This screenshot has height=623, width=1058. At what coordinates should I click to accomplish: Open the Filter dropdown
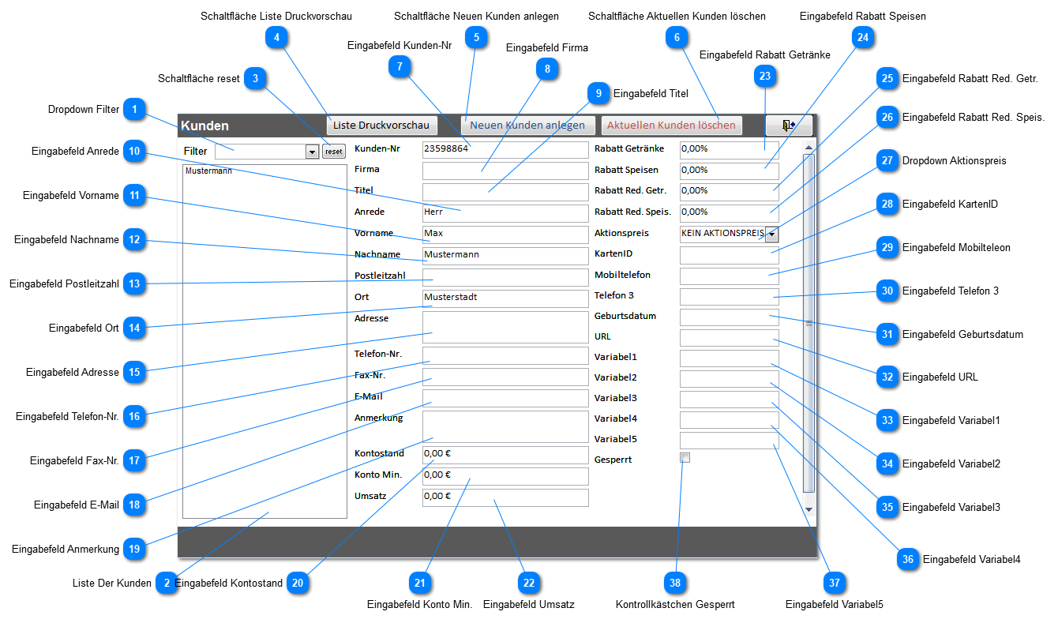click(312, 152)
